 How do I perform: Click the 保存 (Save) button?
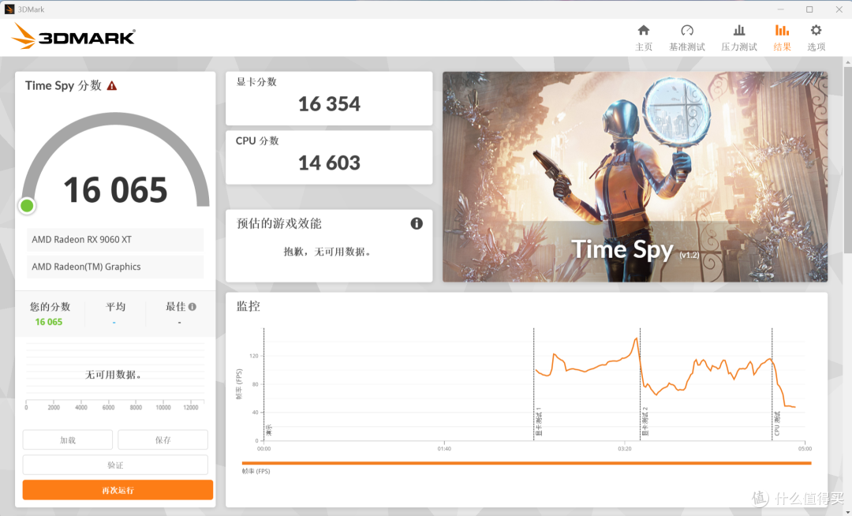tap(163, 440)
